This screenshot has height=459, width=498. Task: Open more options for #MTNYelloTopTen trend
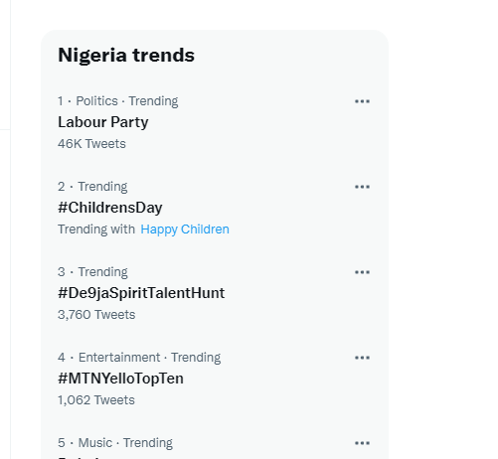coord(362,358)
